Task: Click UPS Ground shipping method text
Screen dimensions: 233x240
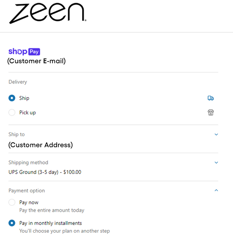Action: (45, 172)
